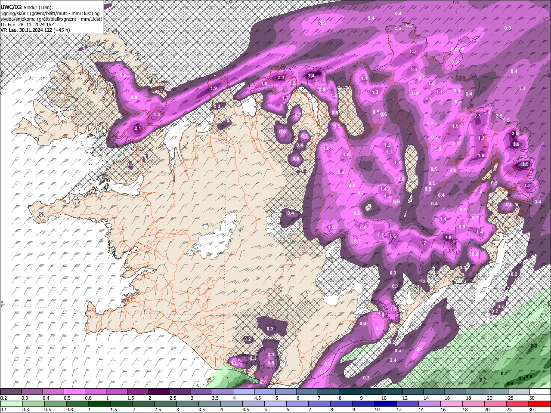
Task: Click the white swatch labeled 30 in snow legend
Action: pyautogui.click(x=540, y=392)
